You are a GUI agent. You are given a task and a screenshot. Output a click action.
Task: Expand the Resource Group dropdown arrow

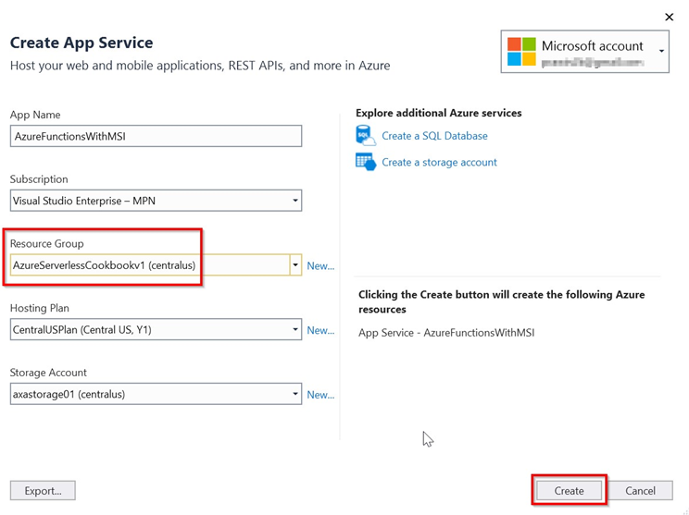pyautogui.click(x=295, y=265)
